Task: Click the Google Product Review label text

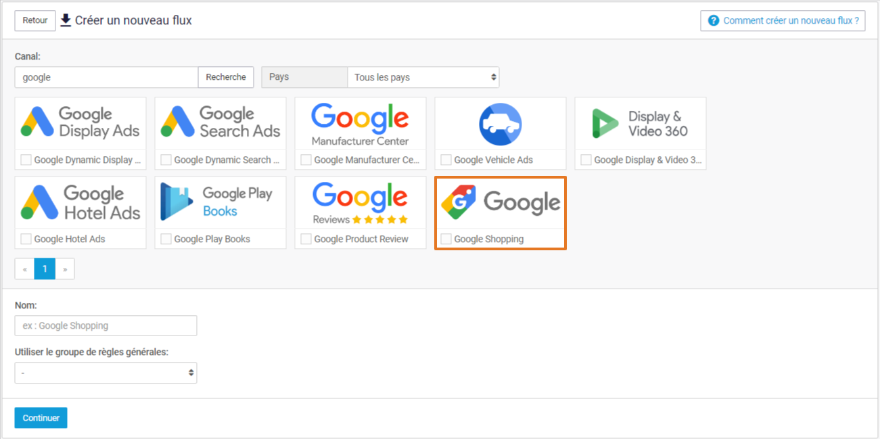Action: [x=361, y=239]
